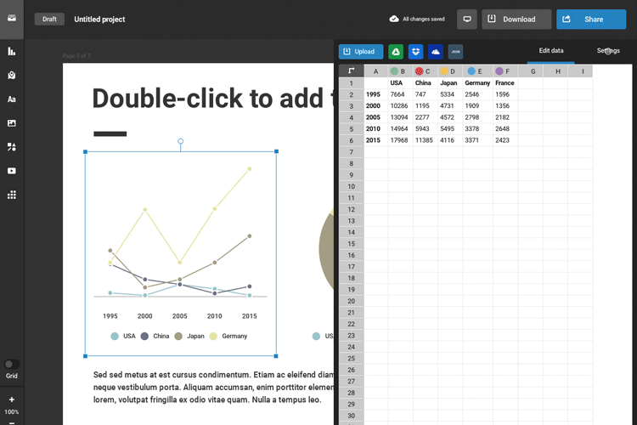
Task: Select the cell containing 5495
Action: (x=450, y=129)
